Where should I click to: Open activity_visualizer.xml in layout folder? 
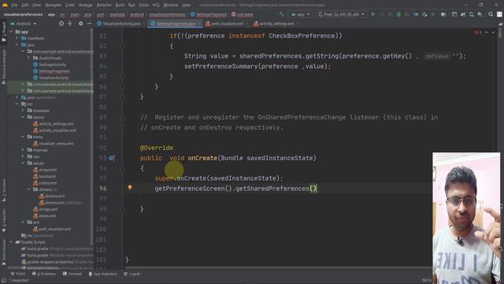54,130
